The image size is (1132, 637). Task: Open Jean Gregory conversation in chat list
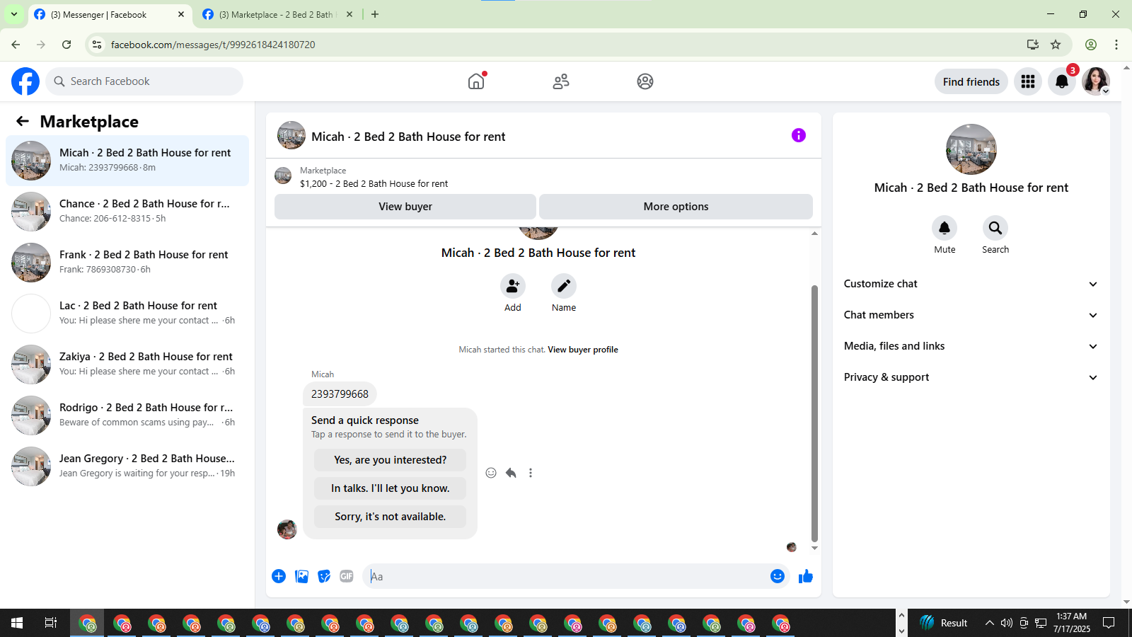click(127, 466)
